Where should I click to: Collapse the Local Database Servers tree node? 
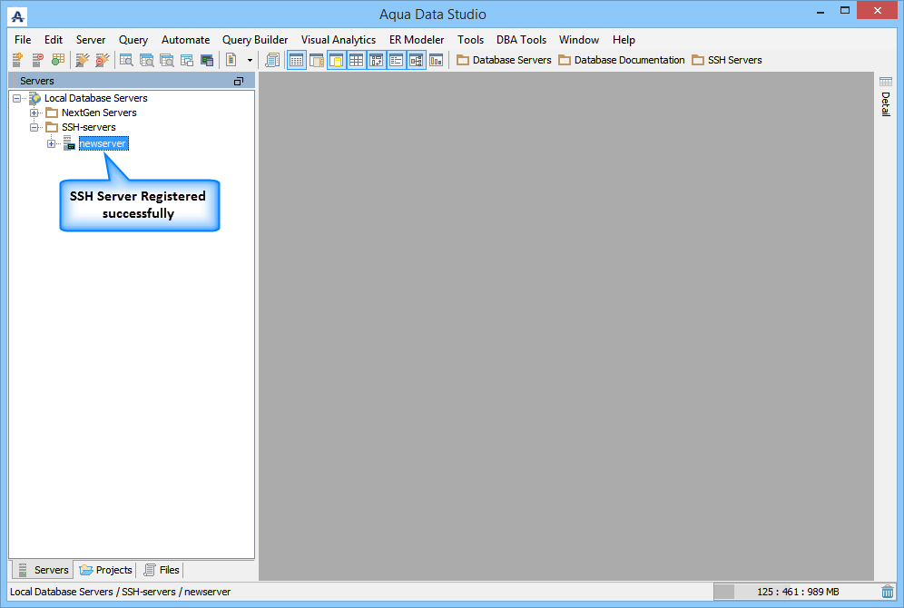click(x=16, y=98)
